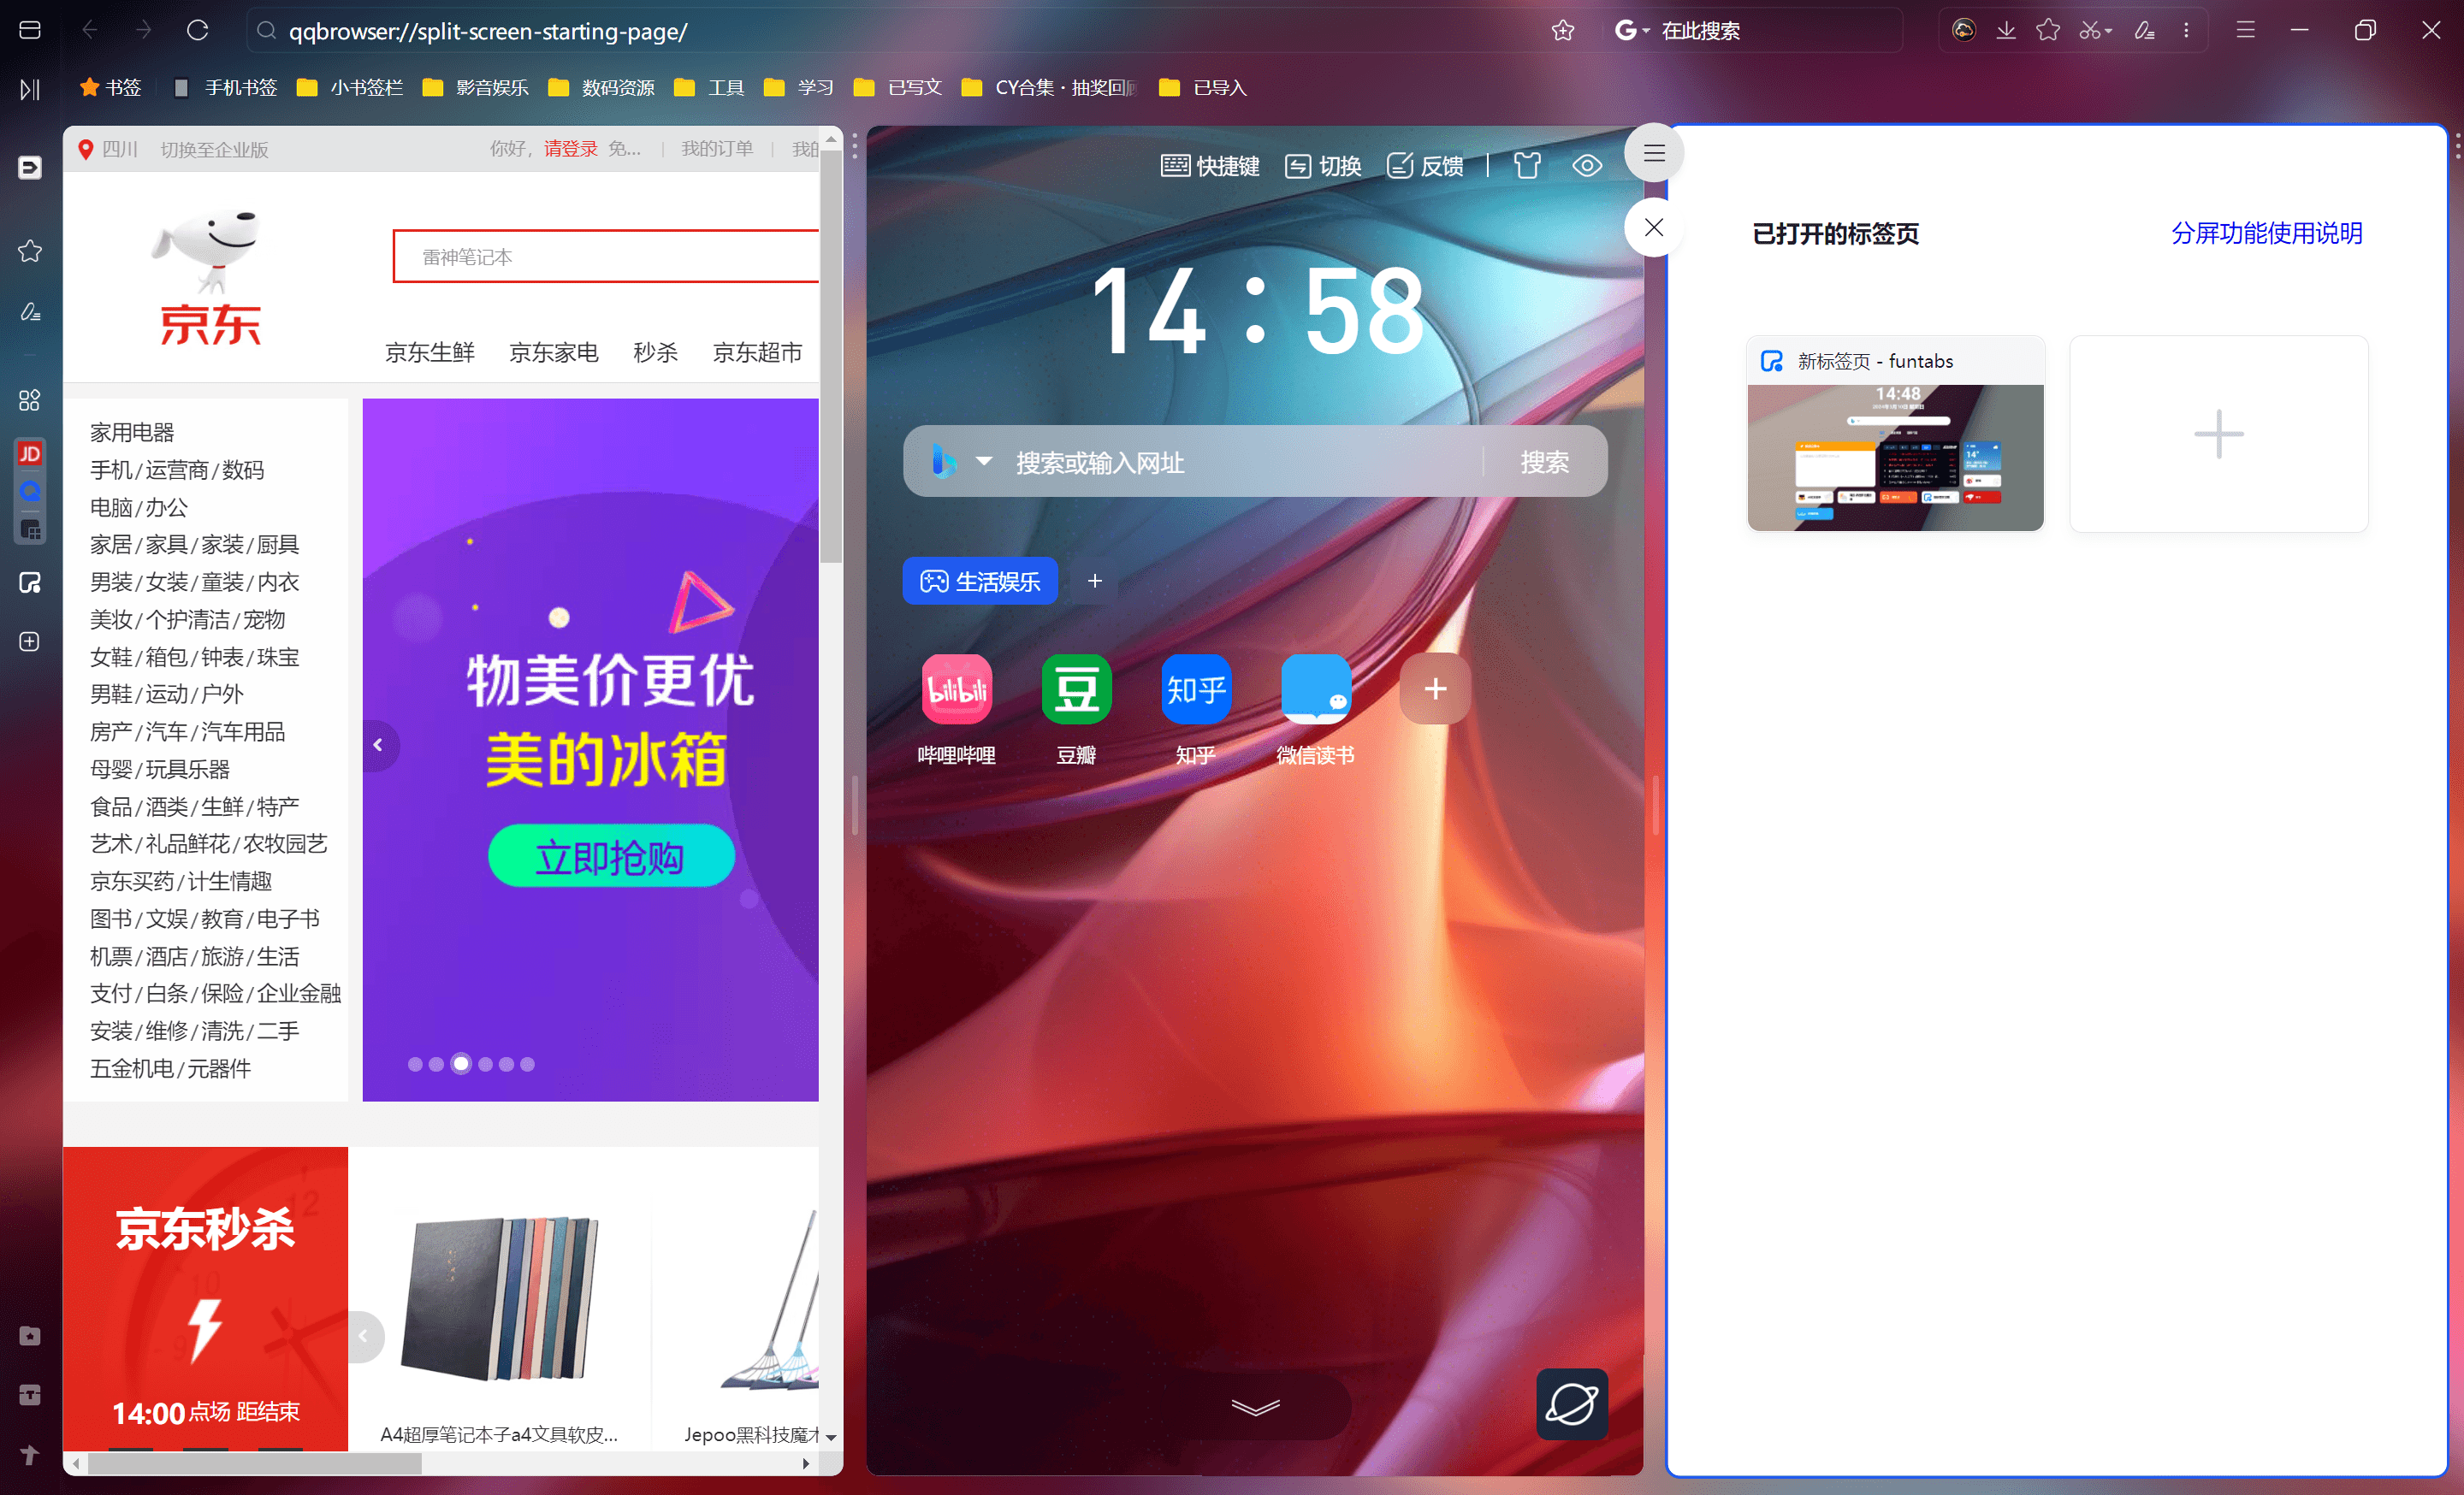Click the JD icon in left sidebar
The width and height of the screenshot is (2464, 1495).
tap(30, 453)
